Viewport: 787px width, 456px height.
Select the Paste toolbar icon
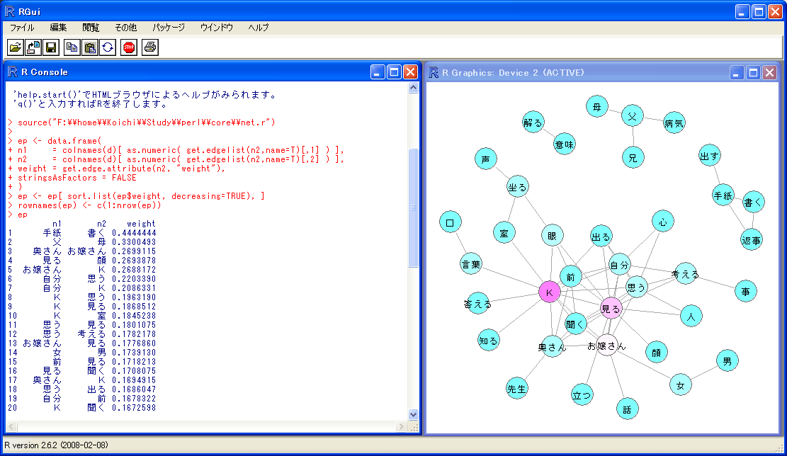89,47
